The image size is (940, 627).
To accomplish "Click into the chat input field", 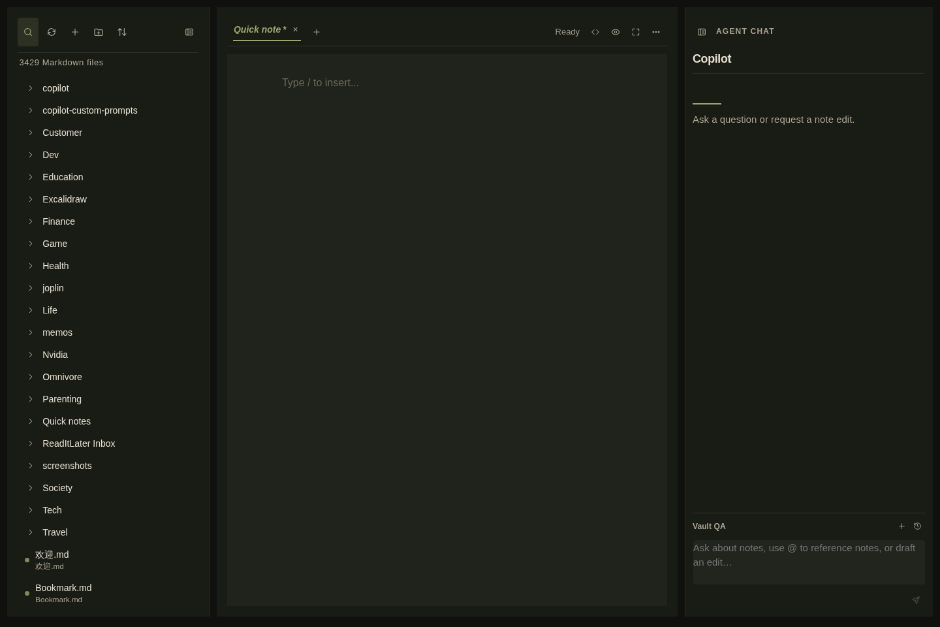I will click(x=809, y=562).
